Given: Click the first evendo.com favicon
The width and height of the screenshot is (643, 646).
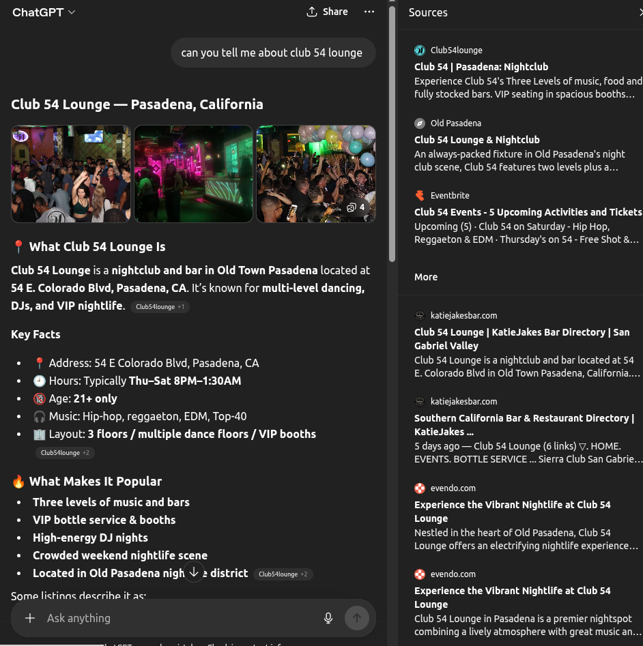Looking at the screenshot, I should tap(420, 488).
